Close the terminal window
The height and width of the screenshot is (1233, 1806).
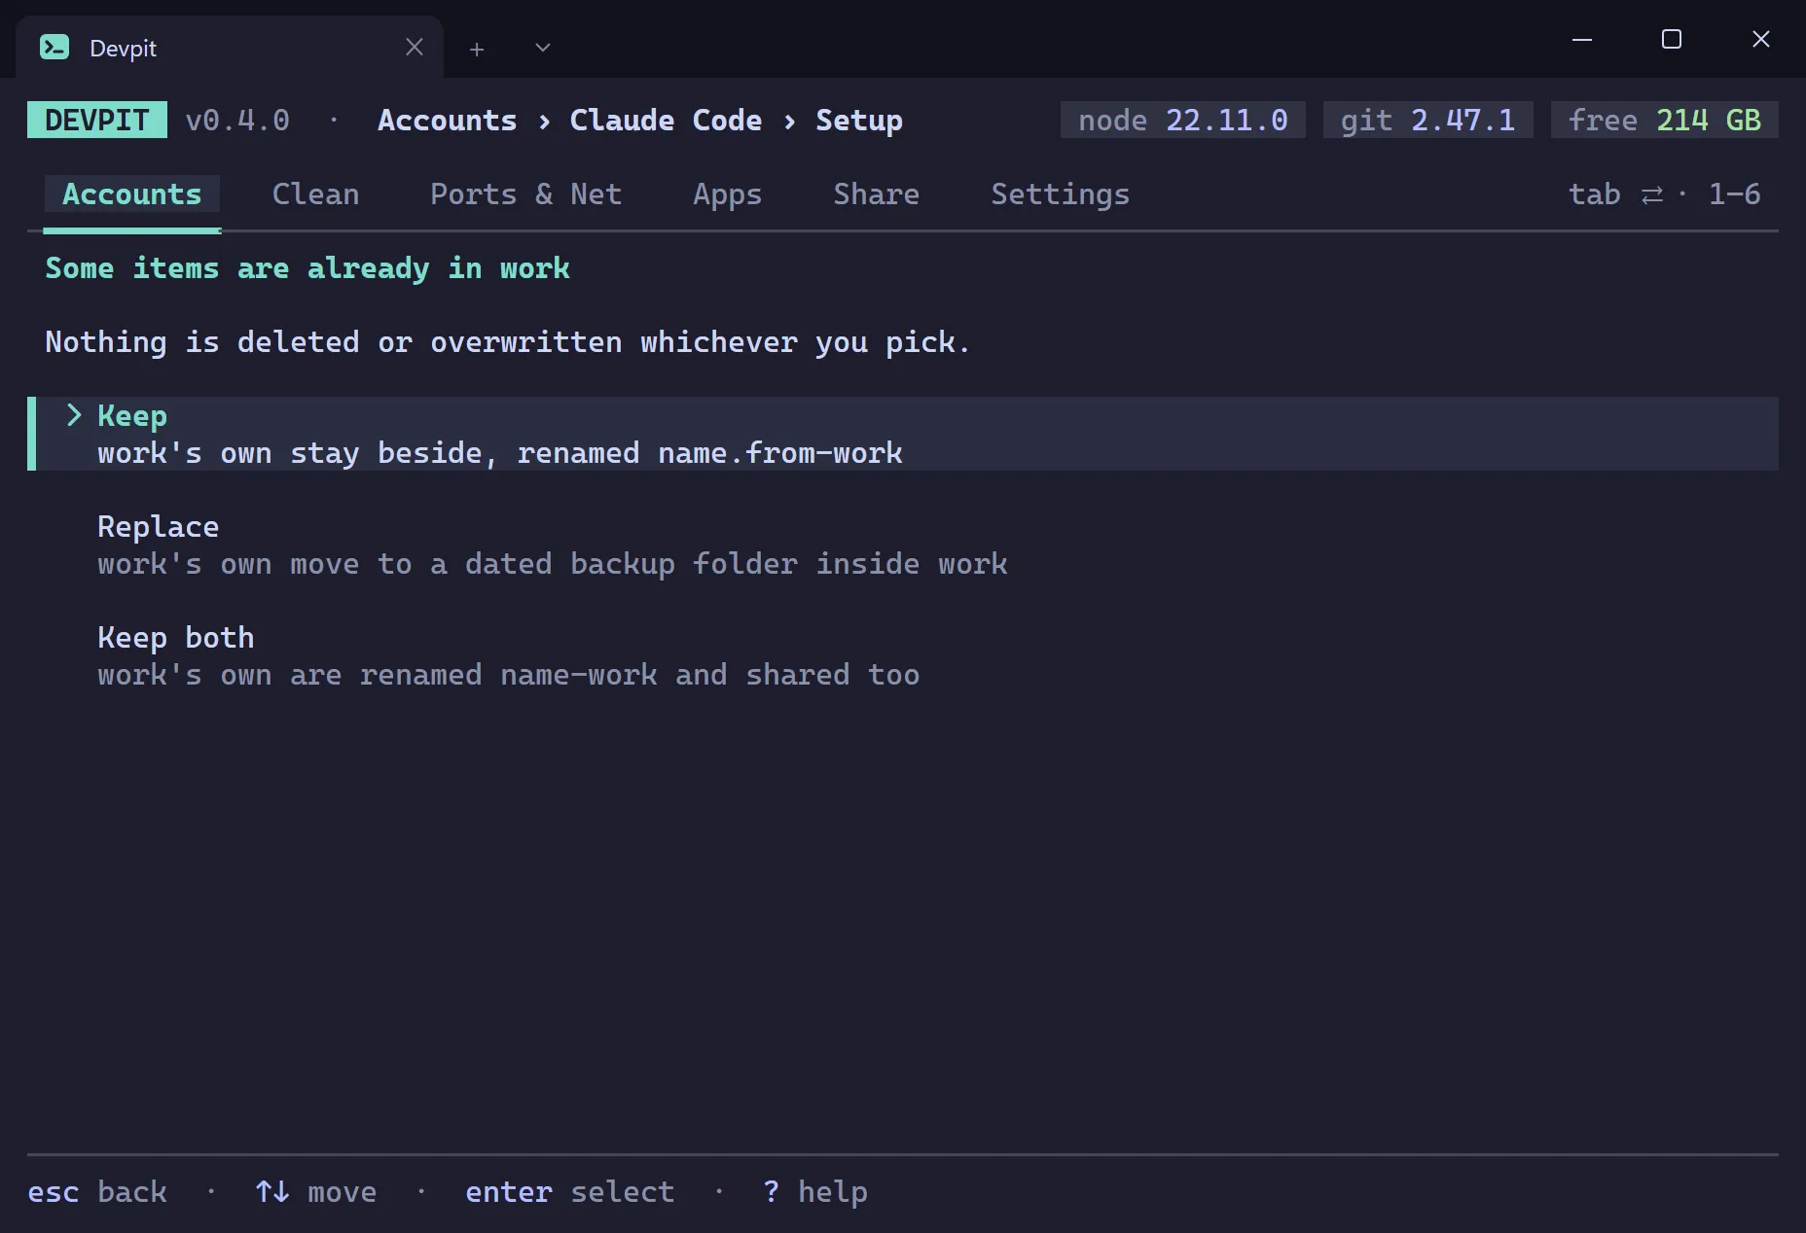(x=1761, y=39)
